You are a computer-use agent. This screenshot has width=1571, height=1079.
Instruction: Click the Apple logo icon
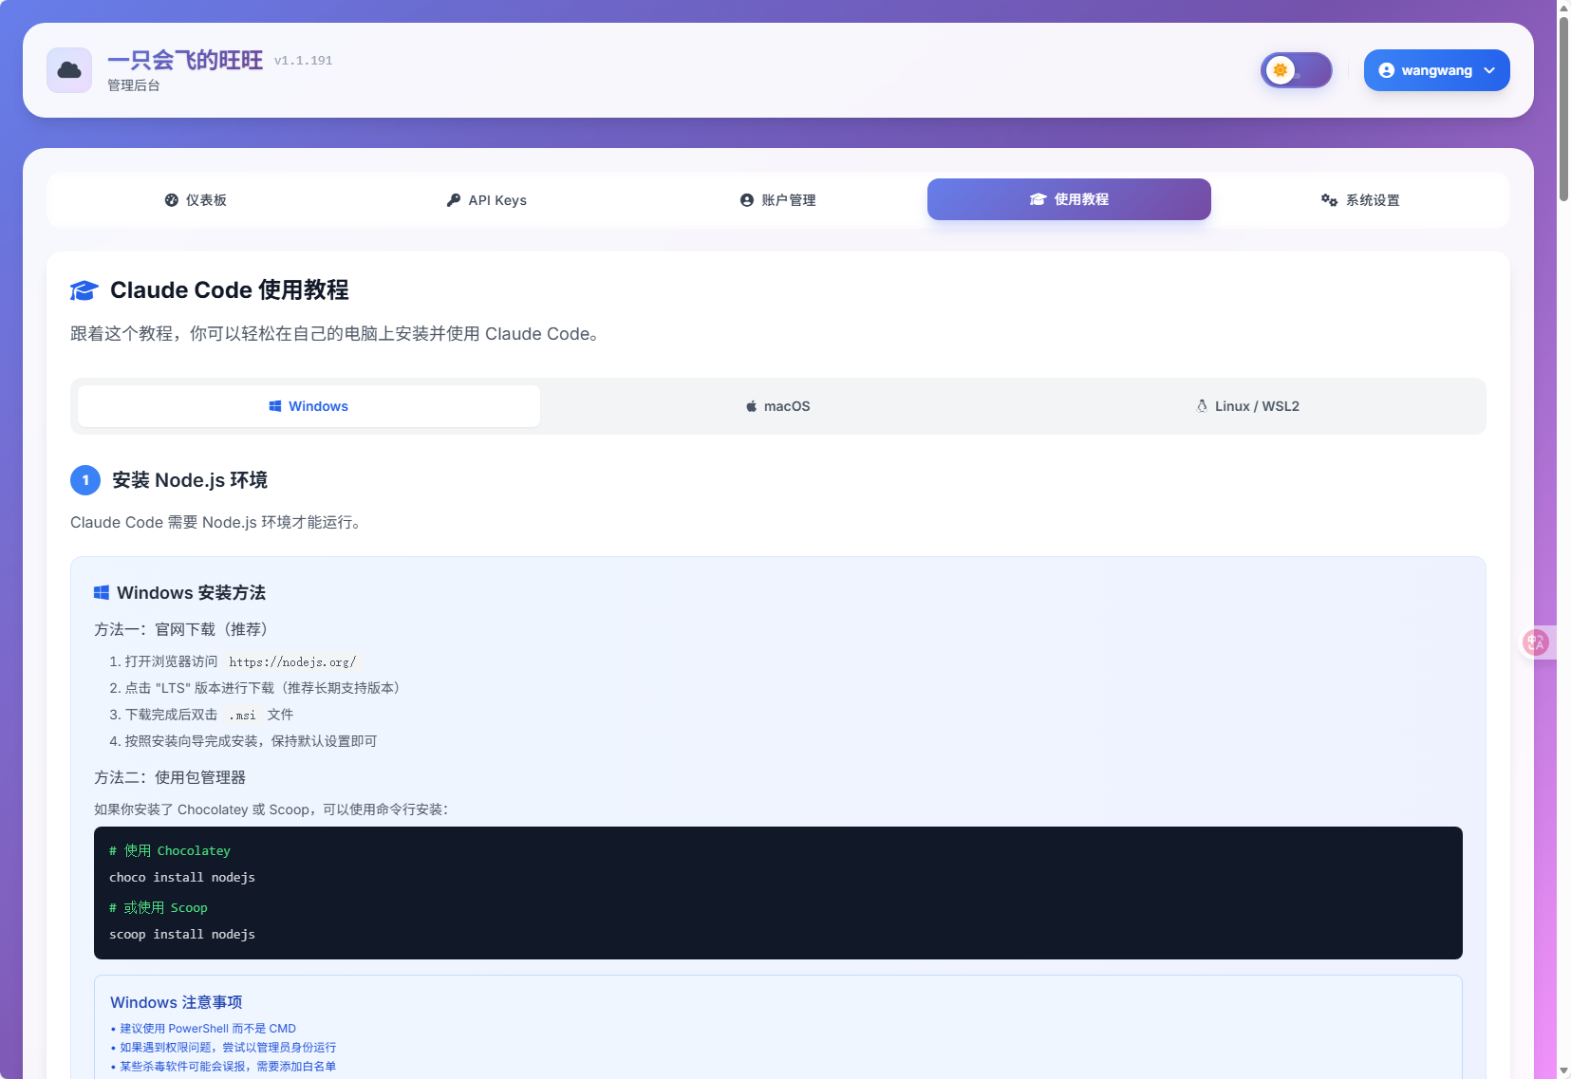pos(751,406)
